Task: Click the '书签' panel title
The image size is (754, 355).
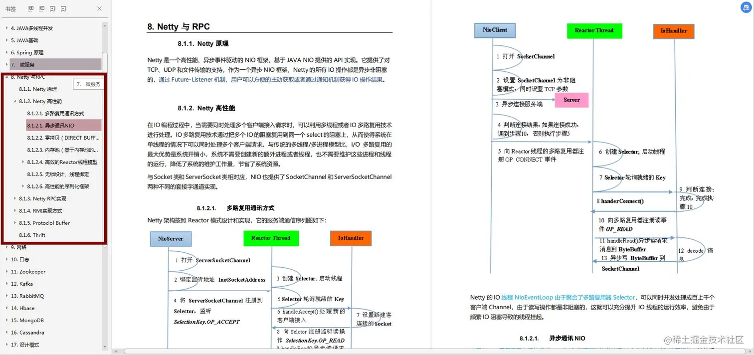Action: 10,9
